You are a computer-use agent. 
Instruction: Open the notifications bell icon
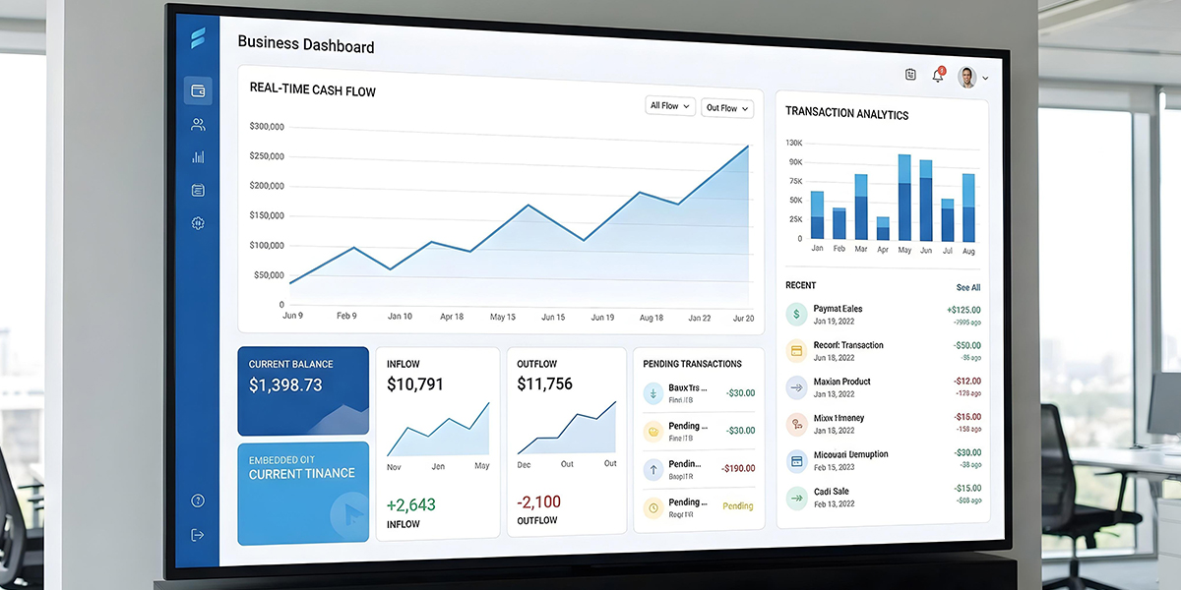pos(938,76)
